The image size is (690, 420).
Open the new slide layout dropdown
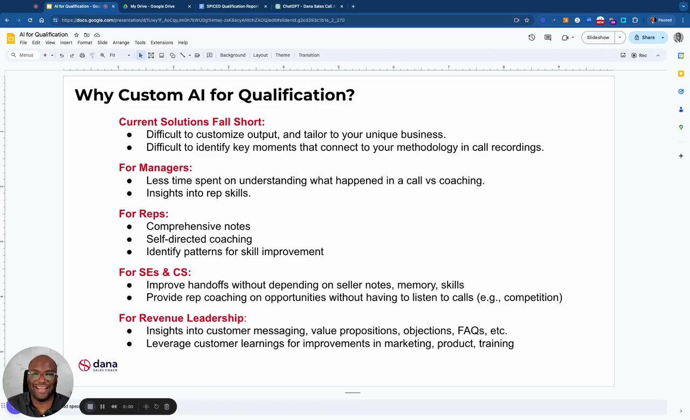52,55
